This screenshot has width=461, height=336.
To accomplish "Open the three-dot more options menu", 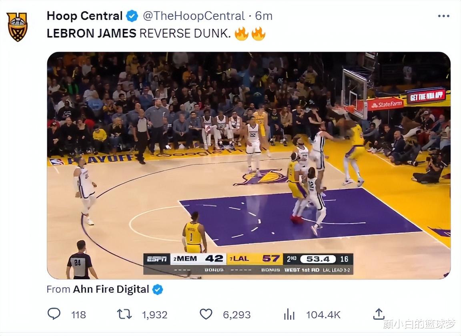I will point(443,16).
